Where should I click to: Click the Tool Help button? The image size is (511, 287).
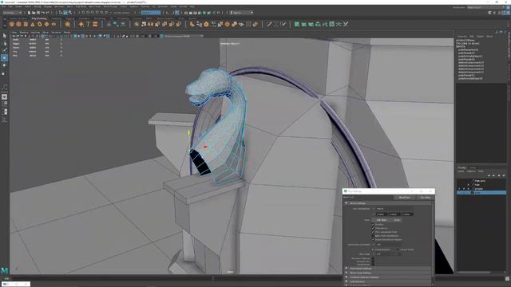tap(425, 197)
